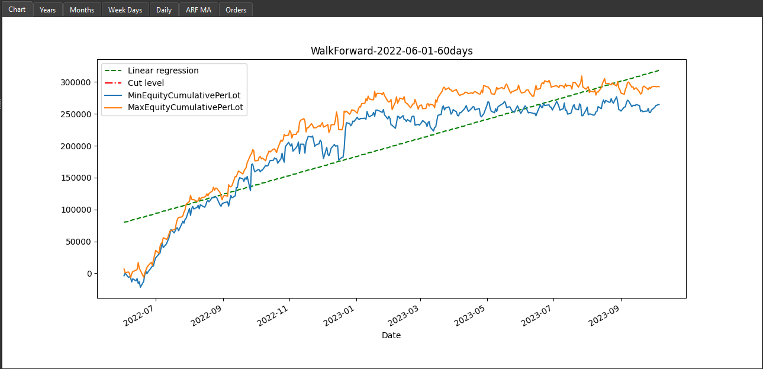Click the 50000 y-axis tick label
763x369 pixels.
point(78,242)
